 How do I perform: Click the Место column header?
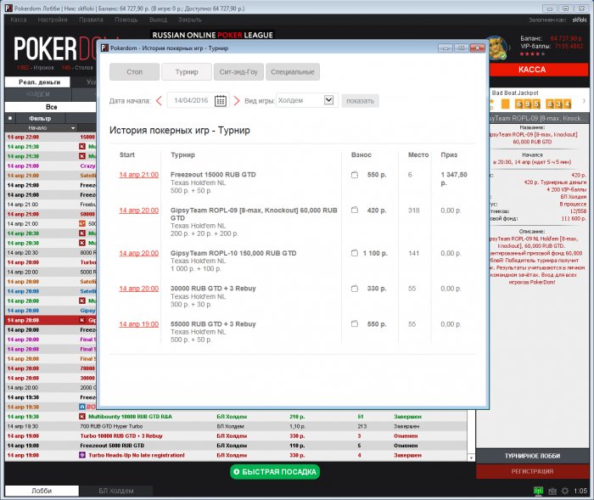(418, 154)
